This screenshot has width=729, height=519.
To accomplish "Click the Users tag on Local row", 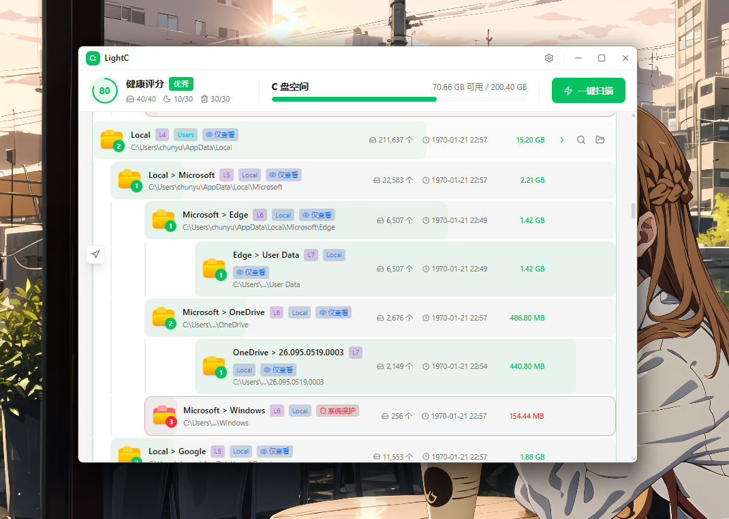I will [x=185, y=134].
